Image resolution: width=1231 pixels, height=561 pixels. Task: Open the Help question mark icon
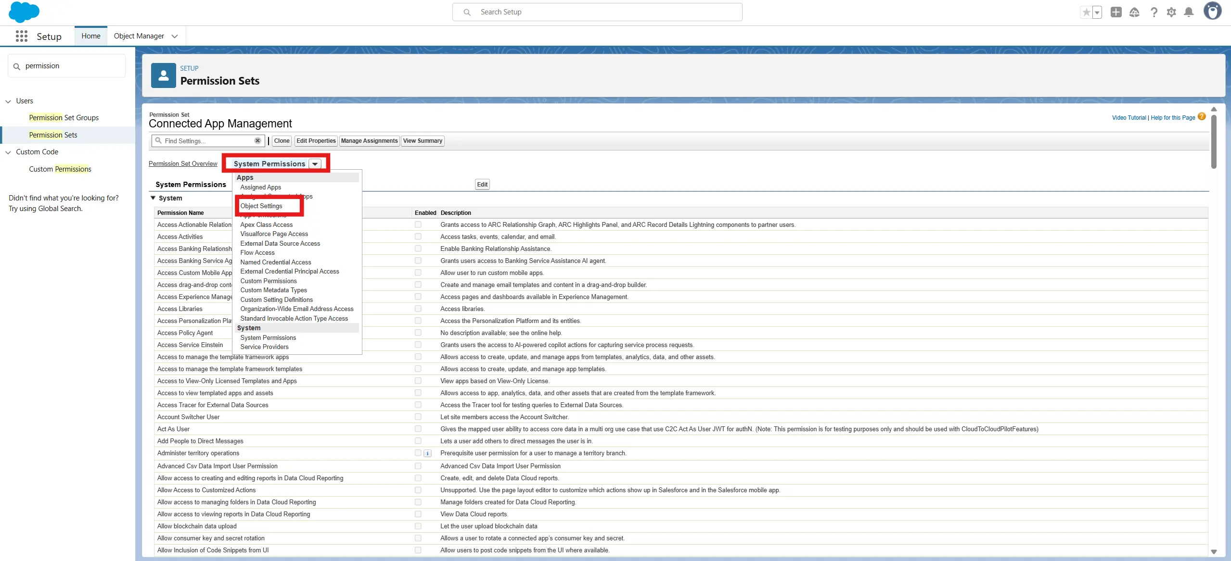coord(1154,12)
